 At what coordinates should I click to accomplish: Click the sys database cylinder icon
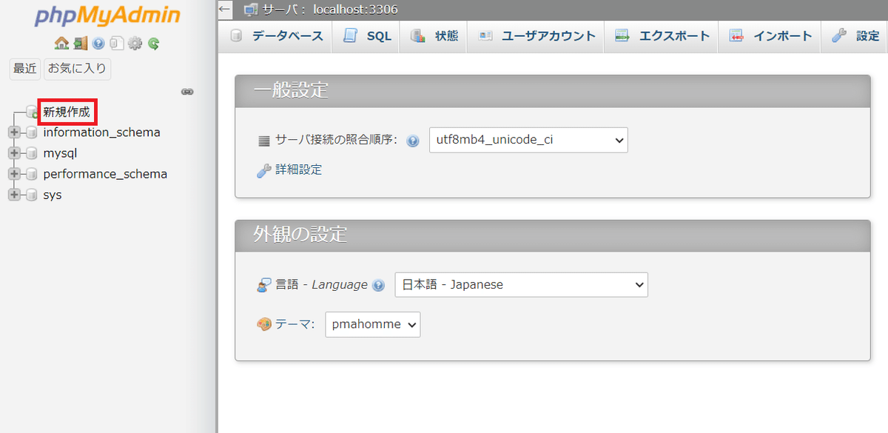click(31, 195)
